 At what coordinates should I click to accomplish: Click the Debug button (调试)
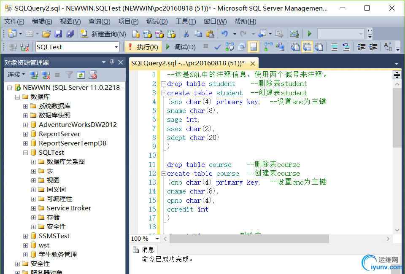click(x=181, y=47)
